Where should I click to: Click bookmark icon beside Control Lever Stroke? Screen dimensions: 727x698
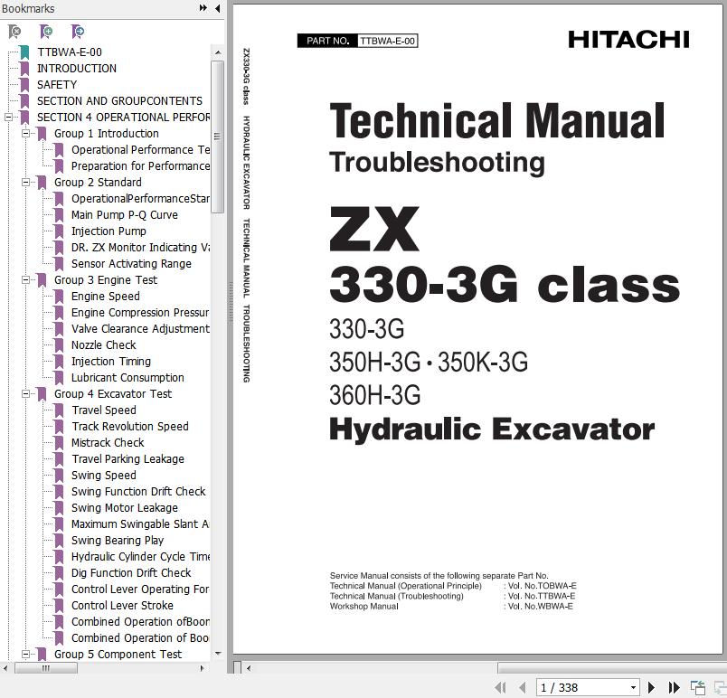click(x=59, y=606)
